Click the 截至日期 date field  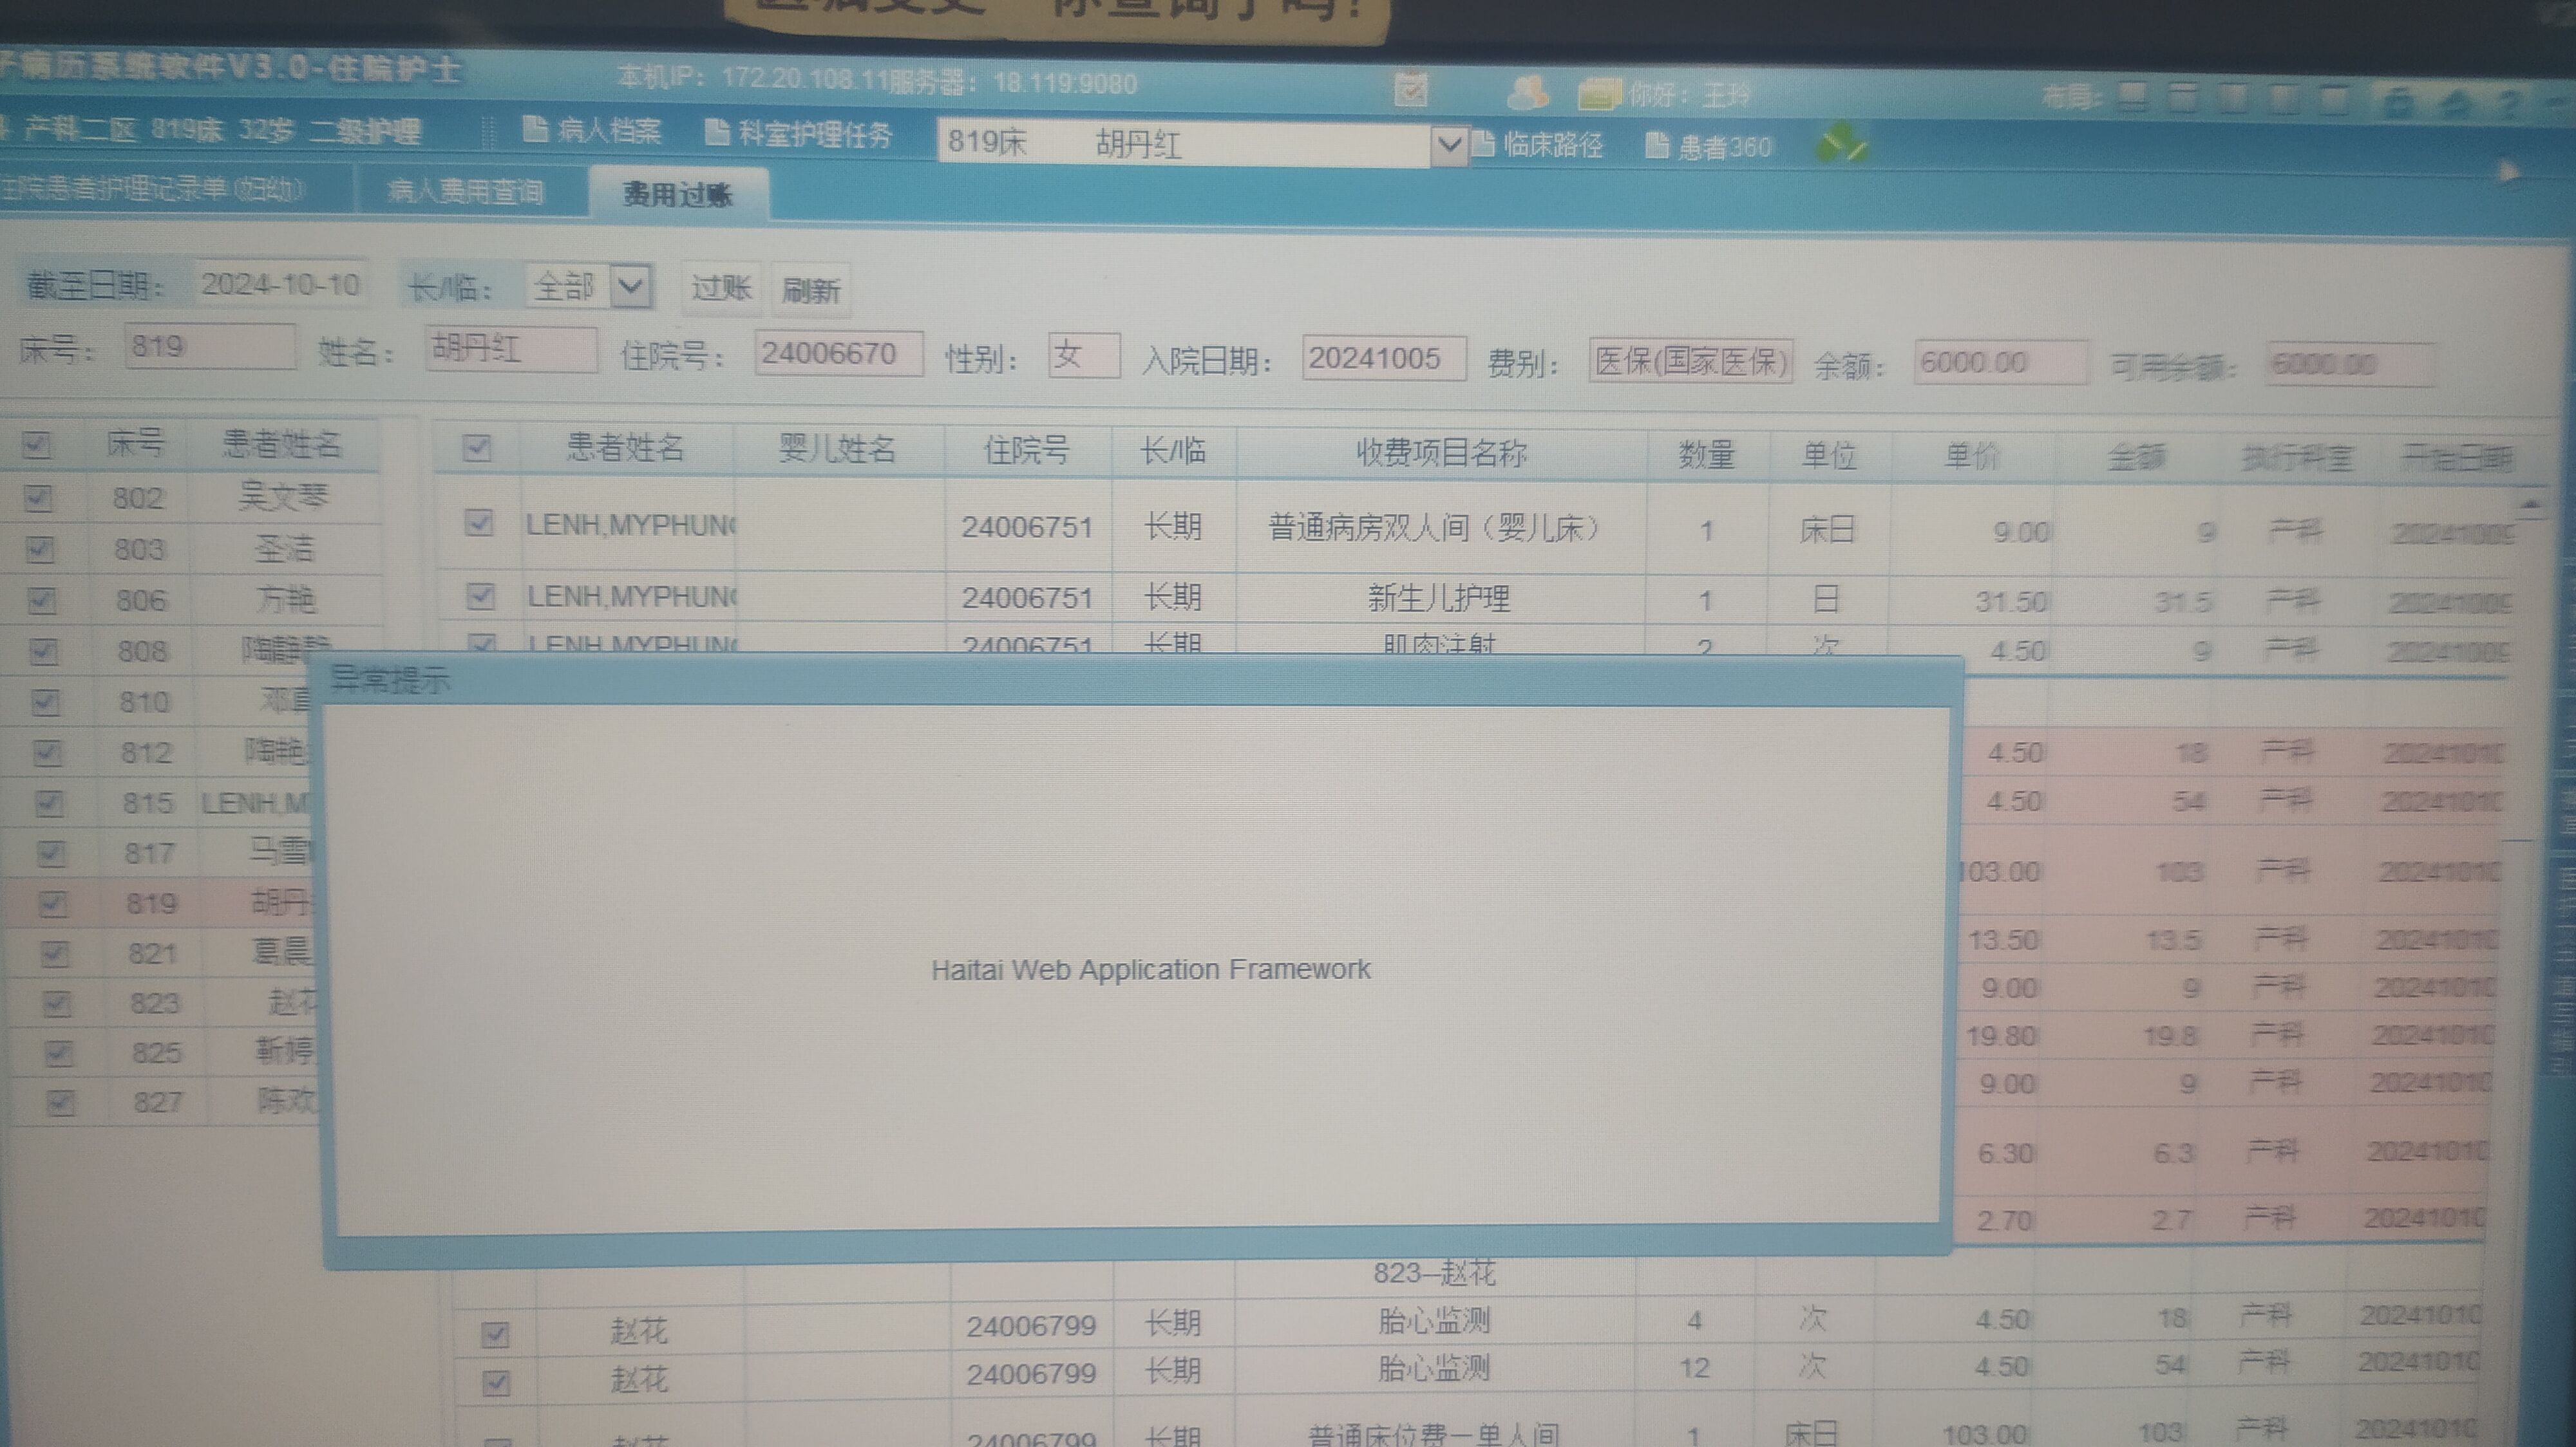(280, 285)
